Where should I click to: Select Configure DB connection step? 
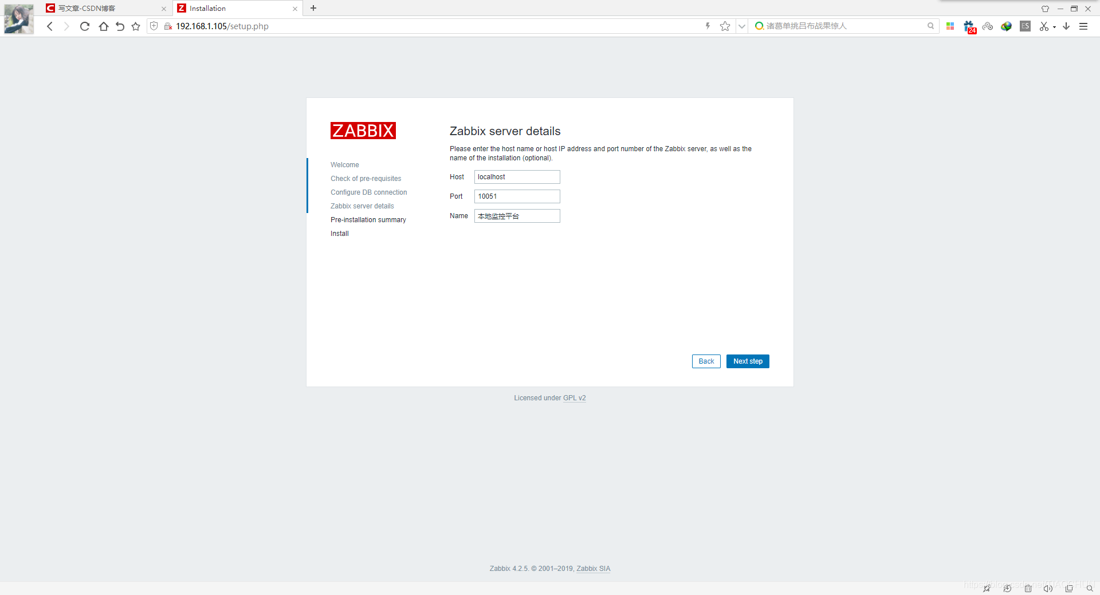click(x=369, y=192)
